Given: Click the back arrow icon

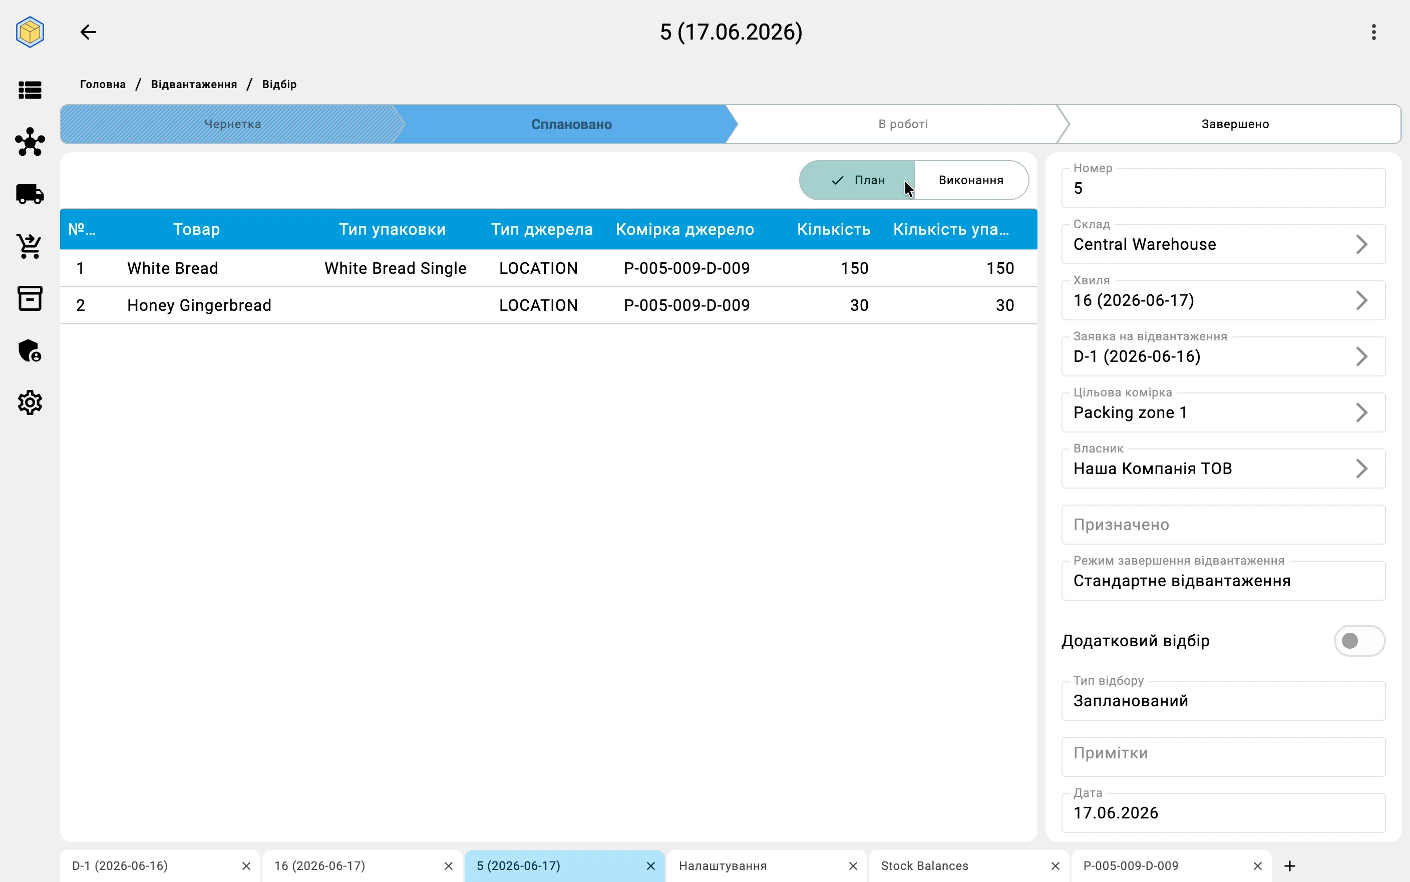Looking at the screenshot, I should coord(88,32).
